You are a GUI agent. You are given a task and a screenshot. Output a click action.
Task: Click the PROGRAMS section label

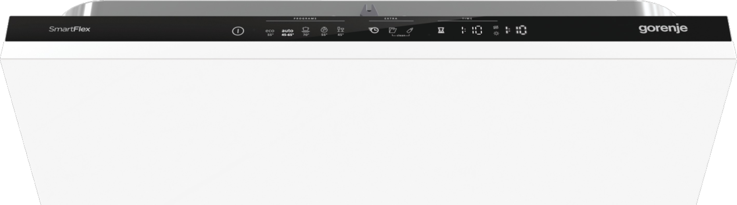pyautogui.click(x=305, y=19)
